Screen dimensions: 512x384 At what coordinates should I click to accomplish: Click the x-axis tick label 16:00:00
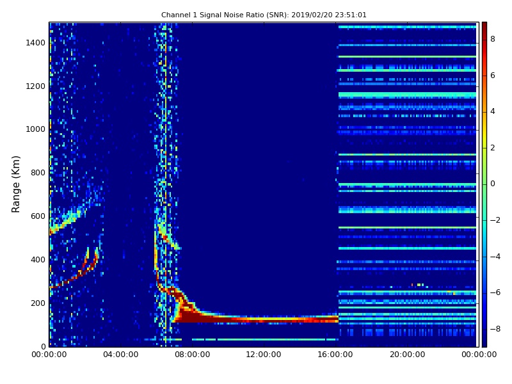335,355
